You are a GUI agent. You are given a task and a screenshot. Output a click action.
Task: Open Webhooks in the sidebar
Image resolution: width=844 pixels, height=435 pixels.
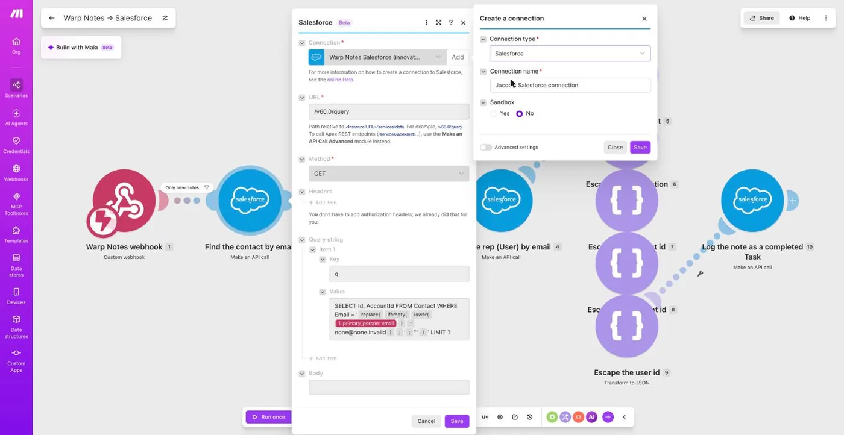16,172
